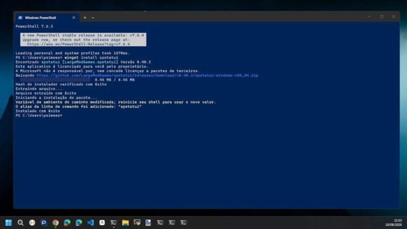This screenshot has width=407, height=229.
Task: Click 'Hash do instalador verificado' line
Action: [61, 84]
